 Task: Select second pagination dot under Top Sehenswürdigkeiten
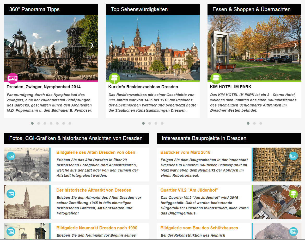(150, 123)
